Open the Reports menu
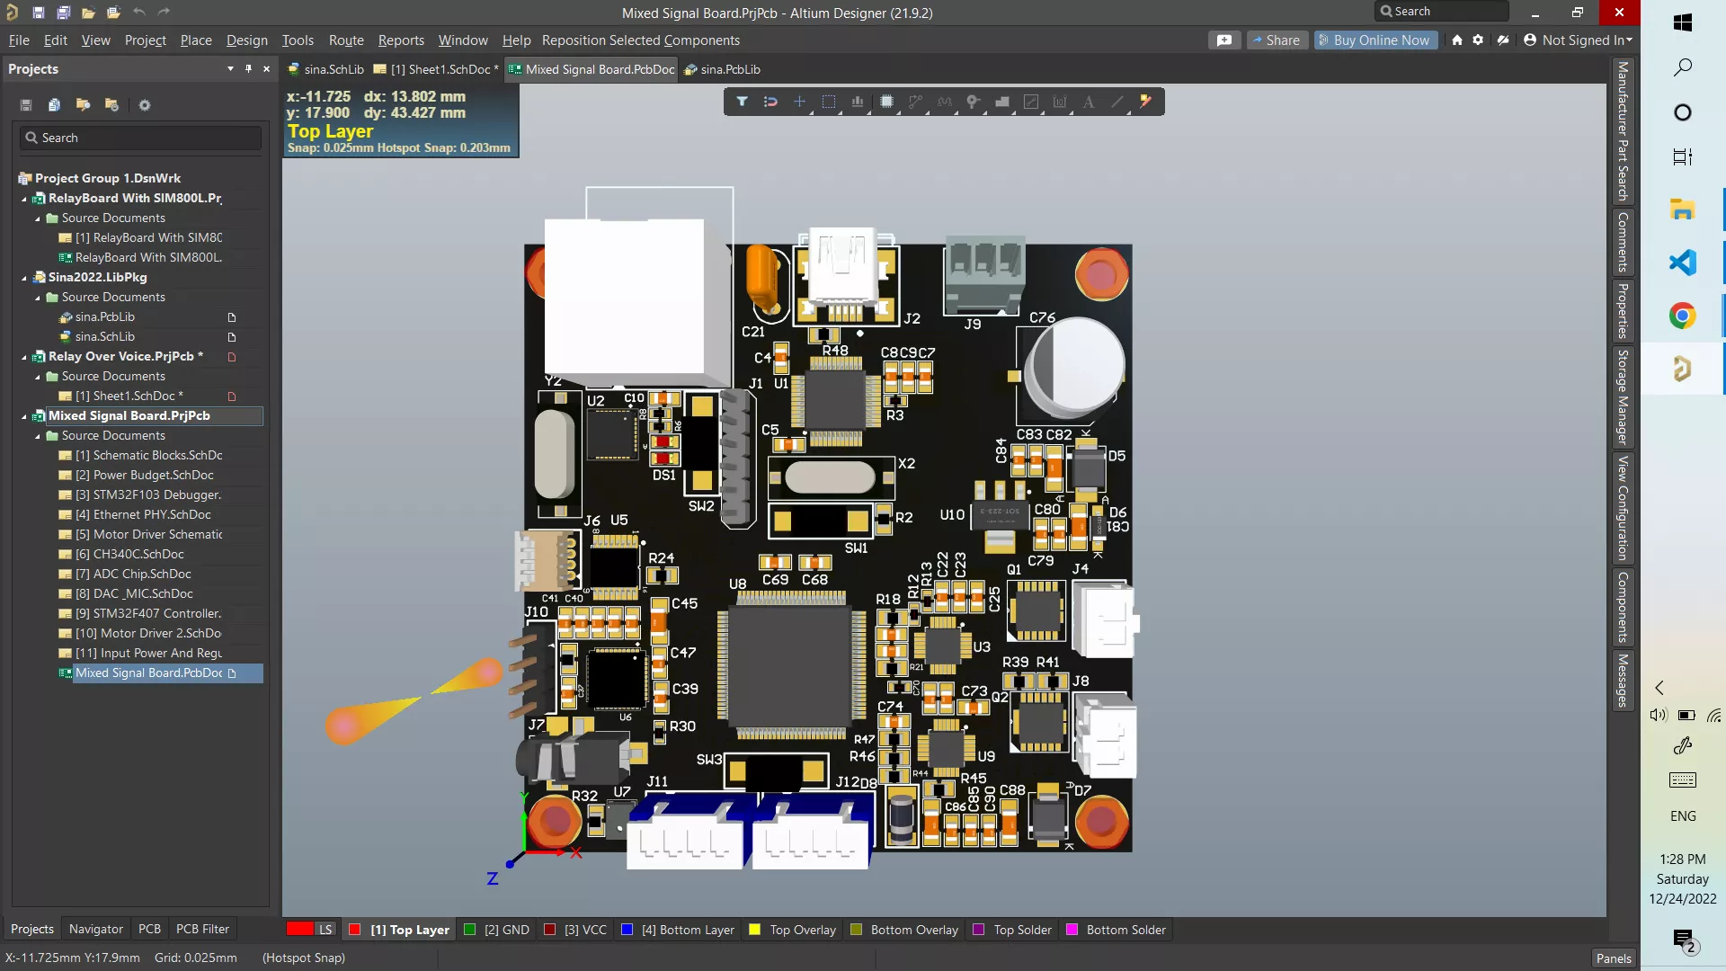 click(x=401, y=40)
